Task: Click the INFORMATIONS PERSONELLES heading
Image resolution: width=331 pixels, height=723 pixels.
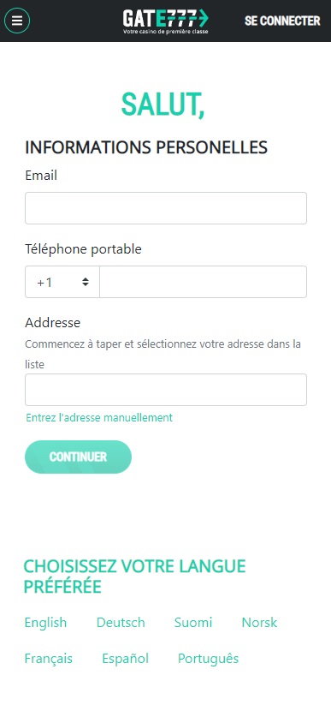Action: tap(146, 147)
